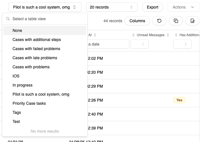This screenshot has height=142, width=203.
Task: Click the date filter input field
Action: pyautogui.click(x=108, y=44)
